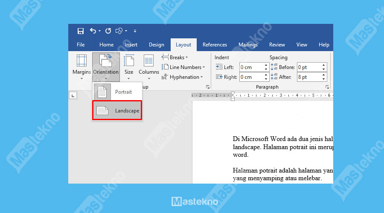The width and height of the screenshot is (384, 213).
Task: Select the Layout tab
Action: 183,45
